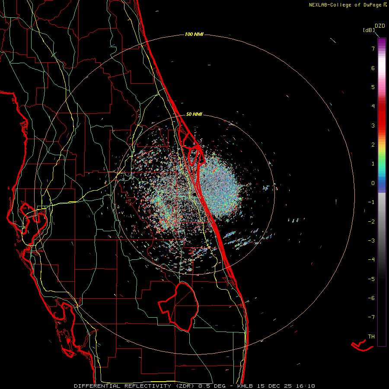Viewport: 389px width, 389px height.
Task: Click the 2 value on the dB scale
Action: (373, 145)
